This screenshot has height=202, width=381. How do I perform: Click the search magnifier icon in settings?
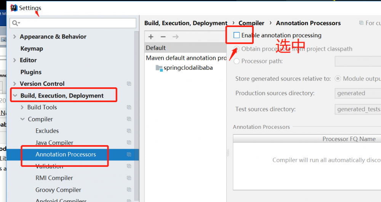[16, 23]
